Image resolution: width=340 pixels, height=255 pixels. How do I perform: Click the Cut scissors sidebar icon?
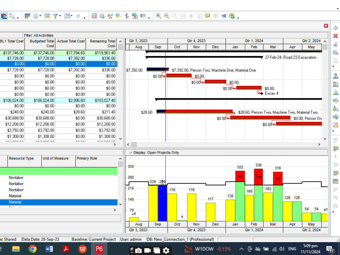[x=336, y=44]
